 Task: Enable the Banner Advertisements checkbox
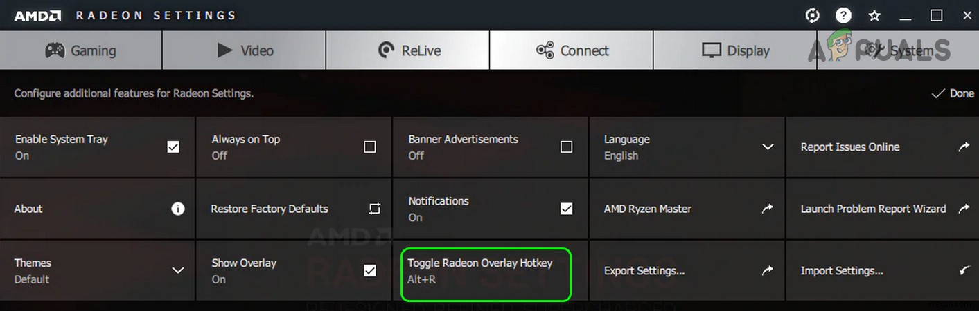pyautogui.click(x=566, y=147)
